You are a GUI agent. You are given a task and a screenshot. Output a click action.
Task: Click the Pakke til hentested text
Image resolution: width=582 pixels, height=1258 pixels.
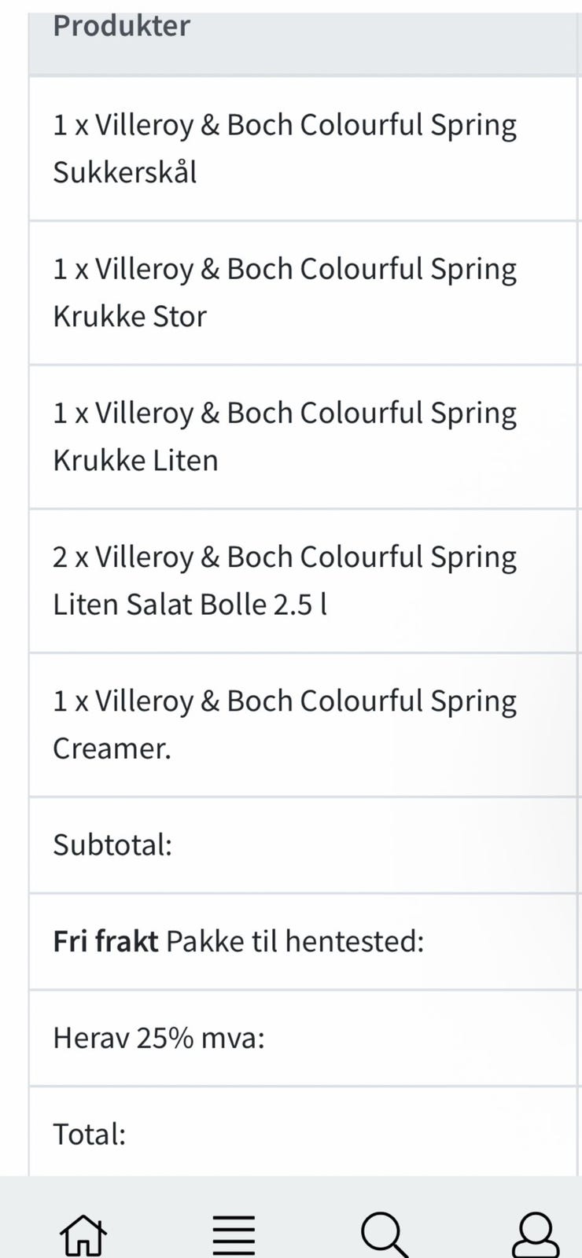point(295,941)
